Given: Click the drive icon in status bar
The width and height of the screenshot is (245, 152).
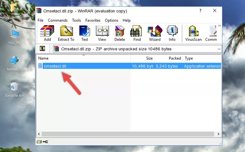Looking at the screenshot, I should (39, 142).
